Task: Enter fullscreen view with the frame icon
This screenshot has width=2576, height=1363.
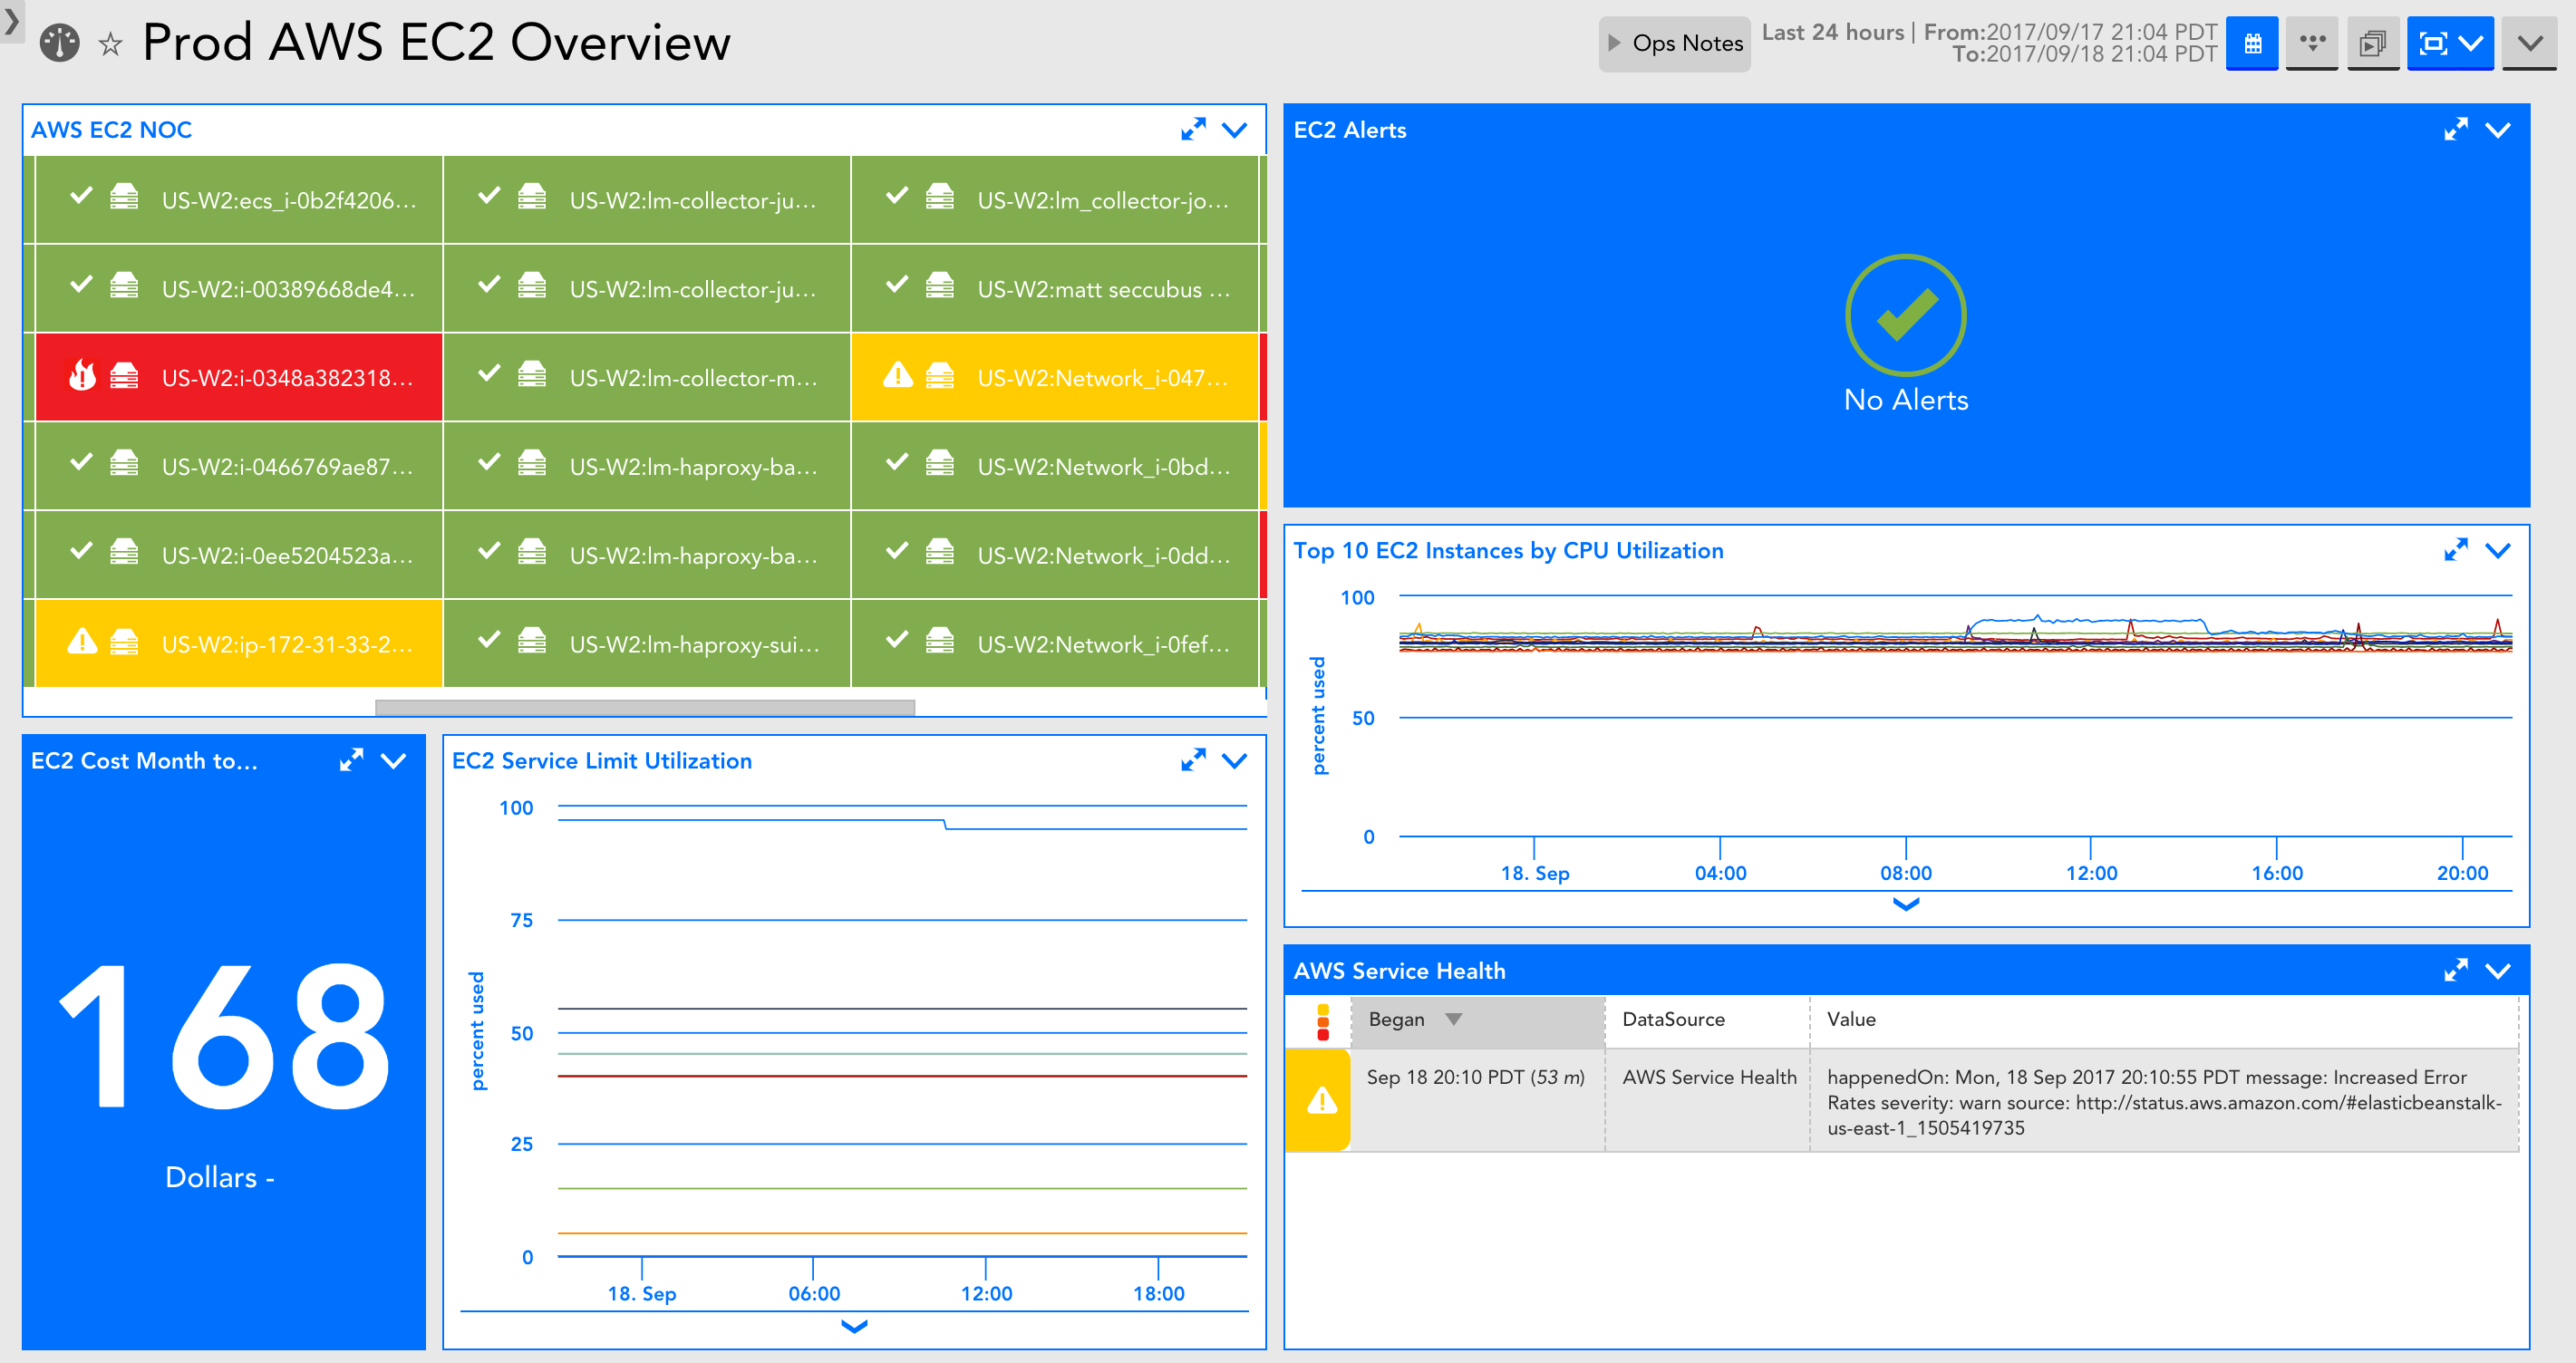Action: point(2432,43)
